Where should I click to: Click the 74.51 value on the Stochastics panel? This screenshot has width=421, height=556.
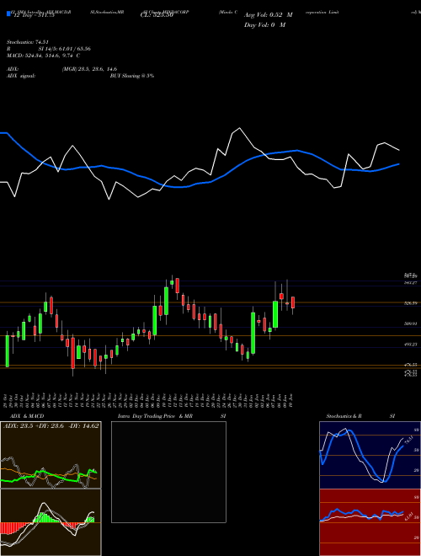[408, 440]
